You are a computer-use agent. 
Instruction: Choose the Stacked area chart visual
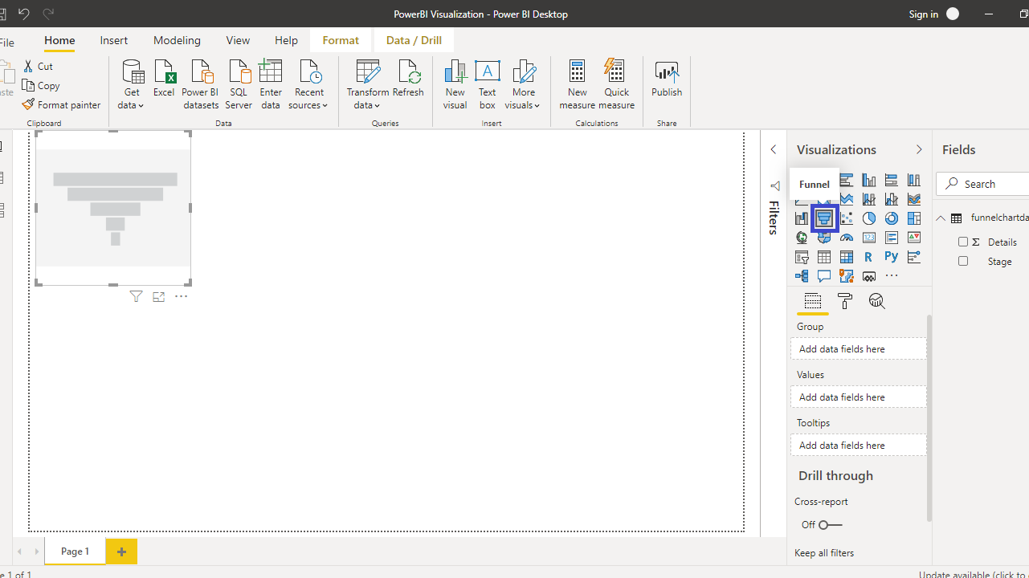pyautogui.click(x=847, y=199)
